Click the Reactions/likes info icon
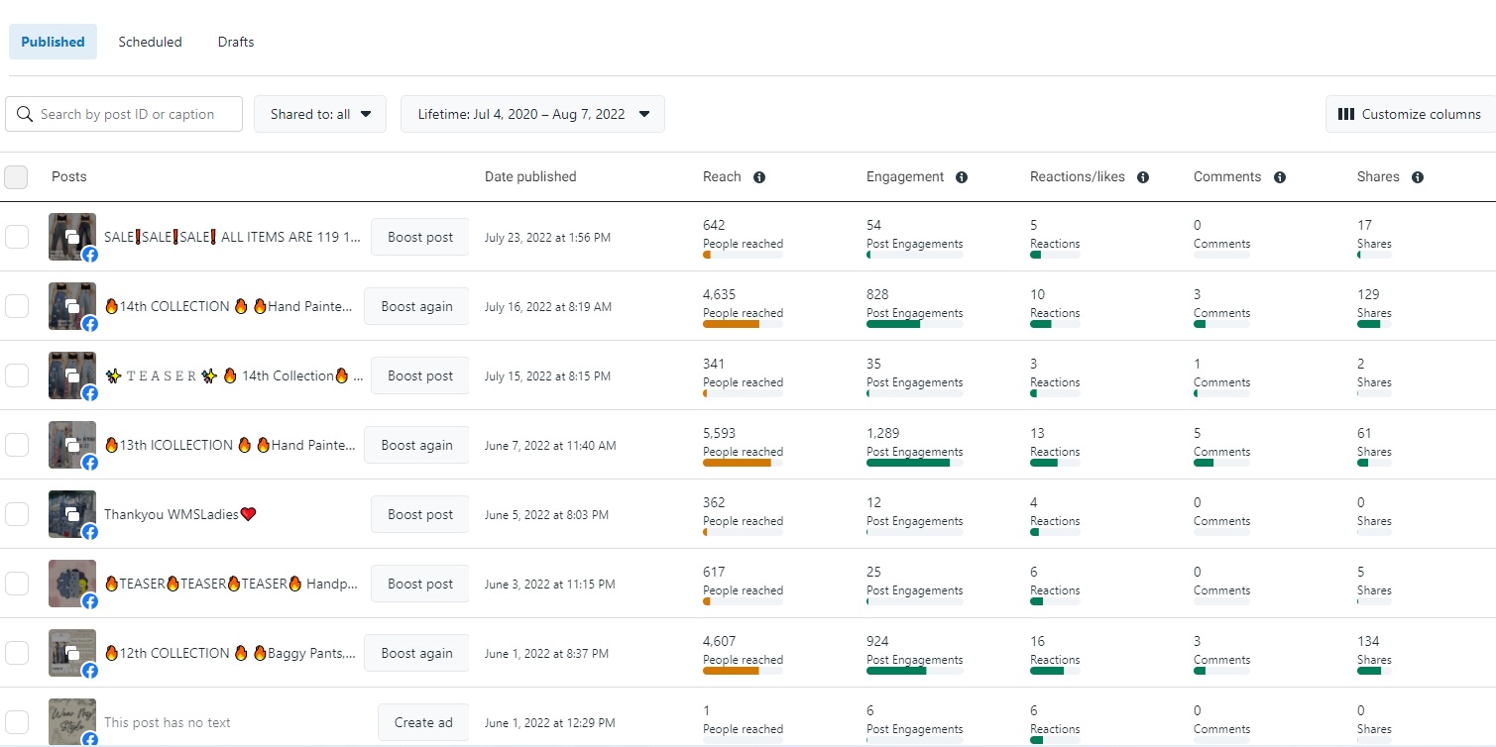1496x747 pixels. tap(1143, 177)
